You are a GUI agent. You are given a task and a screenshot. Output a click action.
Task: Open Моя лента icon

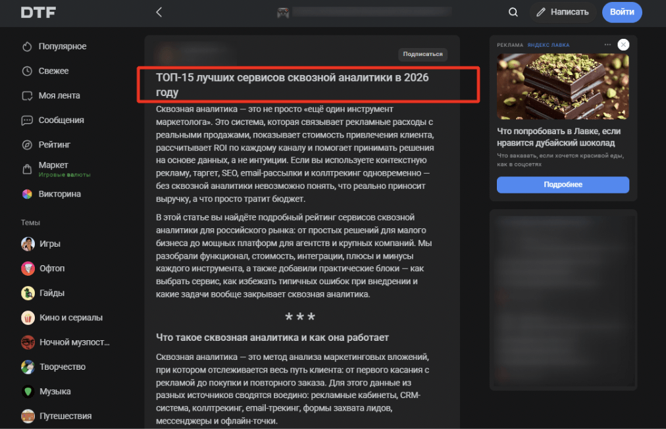(27, 96)
